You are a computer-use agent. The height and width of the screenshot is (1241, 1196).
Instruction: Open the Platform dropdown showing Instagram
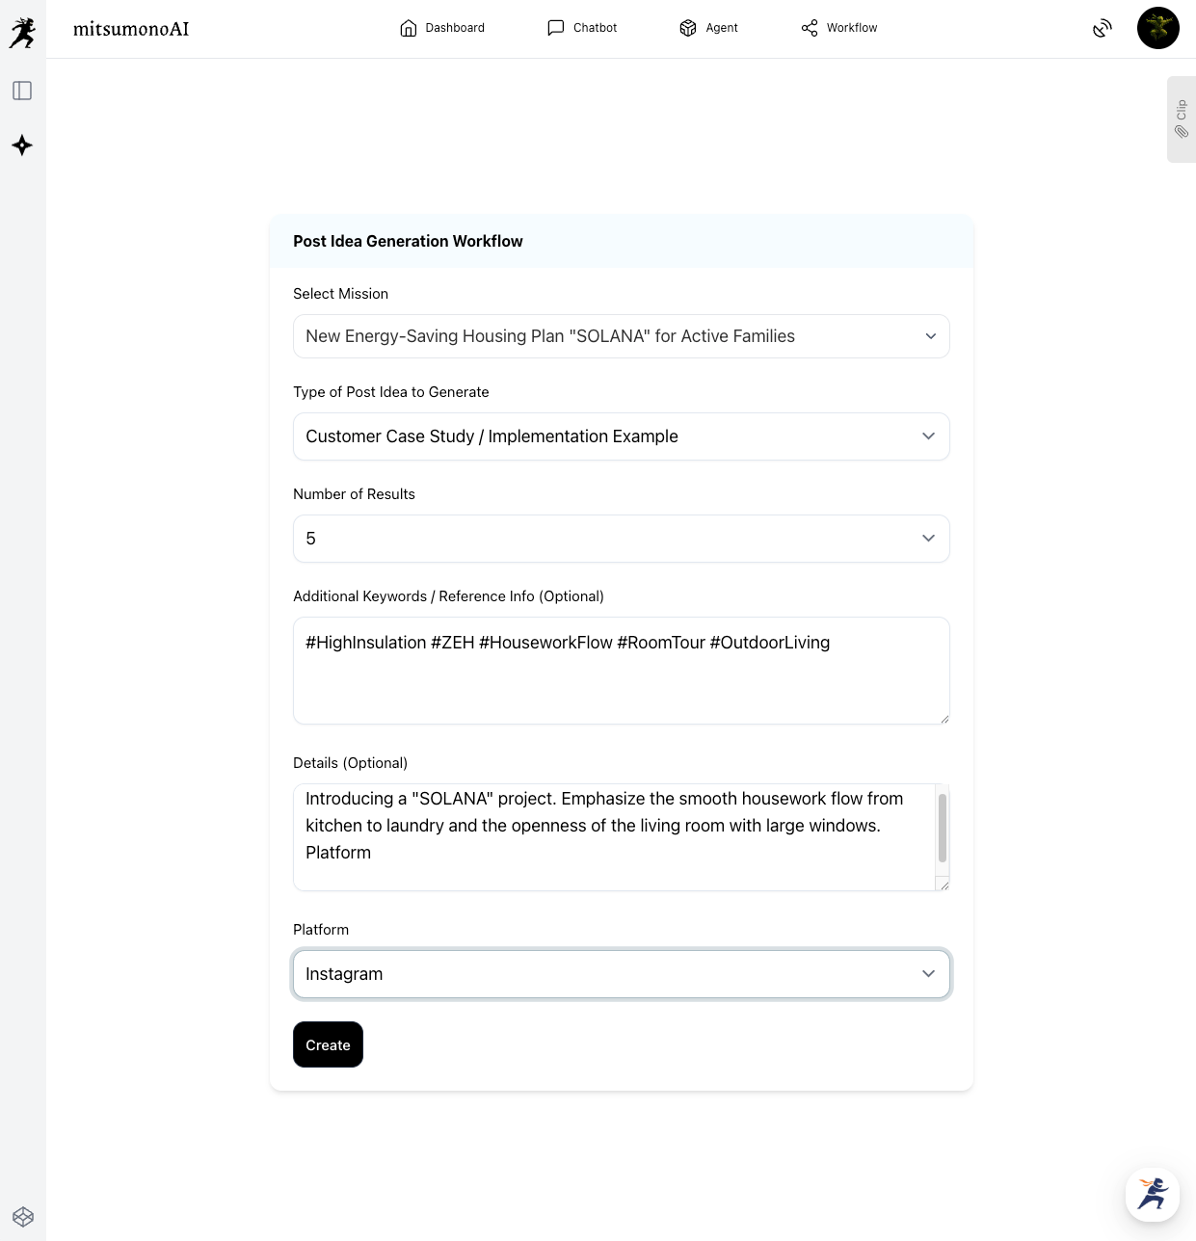pyautogui.click(x=621, y=974)
